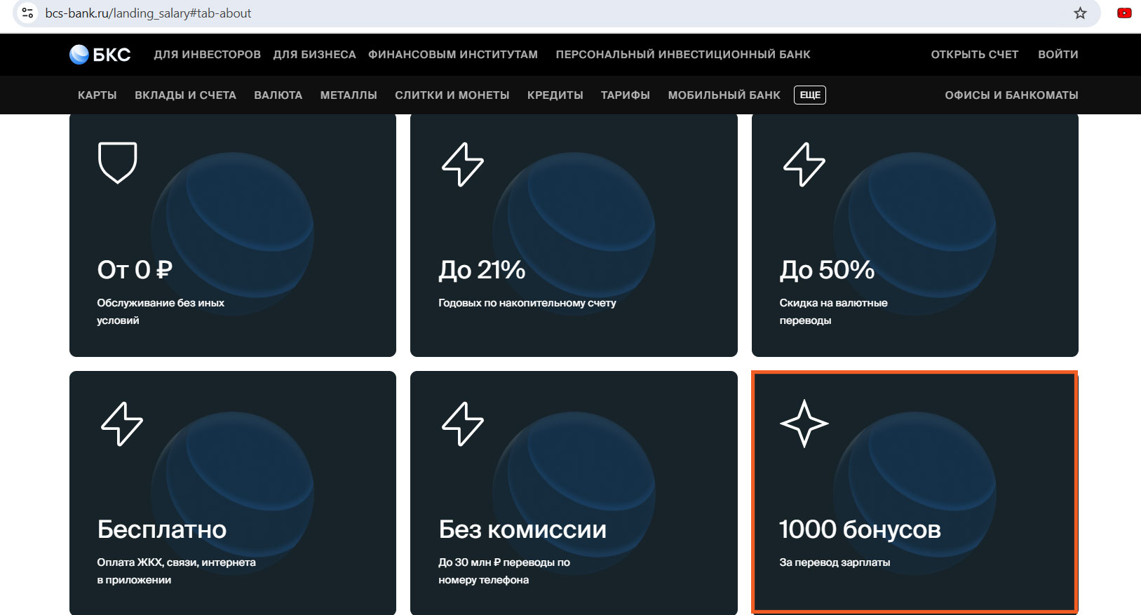Bookmark page with the star icon
The image size is (1141, 615).
tap(1080, 13)
